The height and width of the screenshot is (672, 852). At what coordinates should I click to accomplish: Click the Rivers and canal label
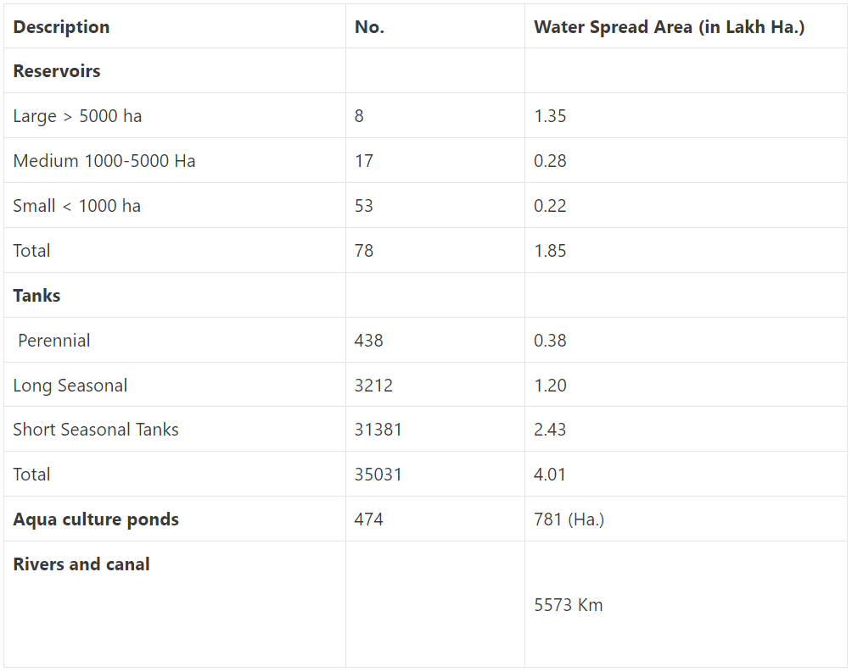(x=81, y=564)
